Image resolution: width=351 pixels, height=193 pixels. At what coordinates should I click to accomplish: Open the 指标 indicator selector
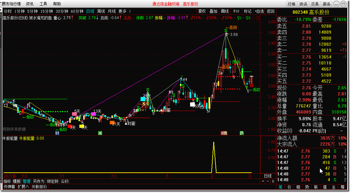(x=7, y=181)
